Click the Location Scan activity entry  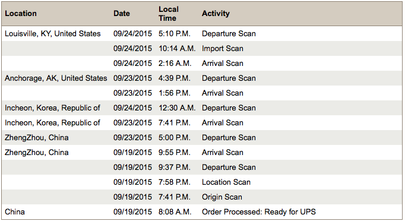pyautogui.click(x=226, y=182)
